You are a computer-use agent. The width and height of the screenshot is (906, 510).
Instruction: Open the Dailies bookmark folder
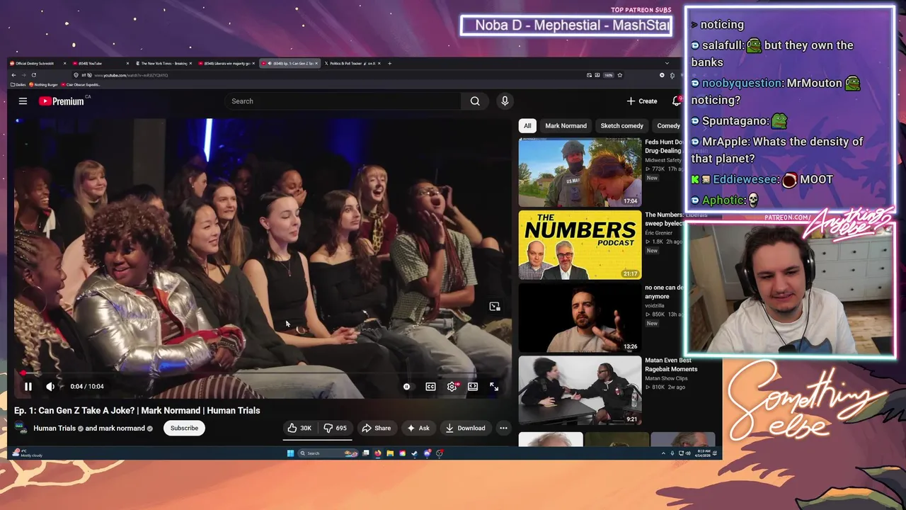point(18,85)
